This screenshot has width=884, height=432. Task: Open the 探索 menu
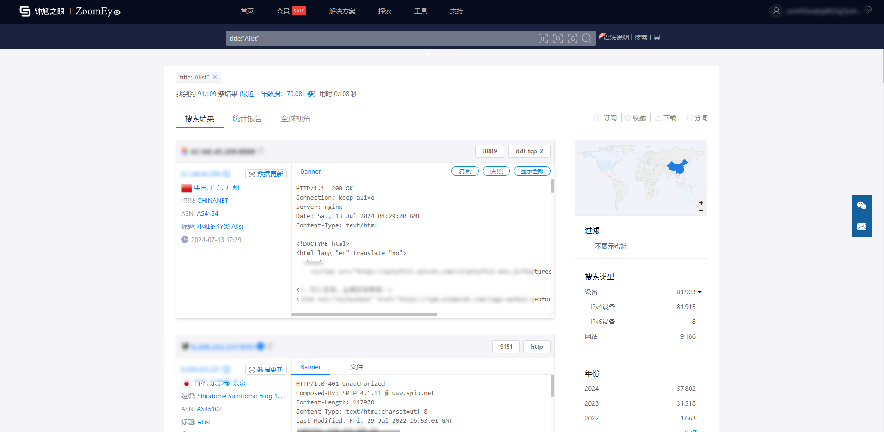coord(385,11)
